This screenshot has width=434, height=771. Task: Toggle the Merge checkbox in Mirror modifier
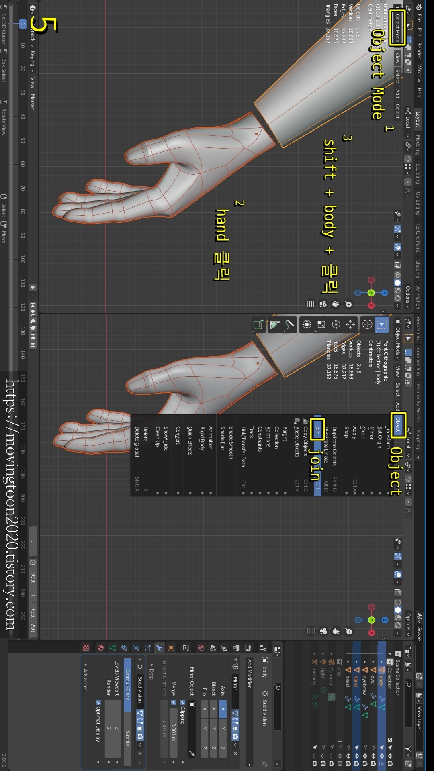[x=174, y=702]
